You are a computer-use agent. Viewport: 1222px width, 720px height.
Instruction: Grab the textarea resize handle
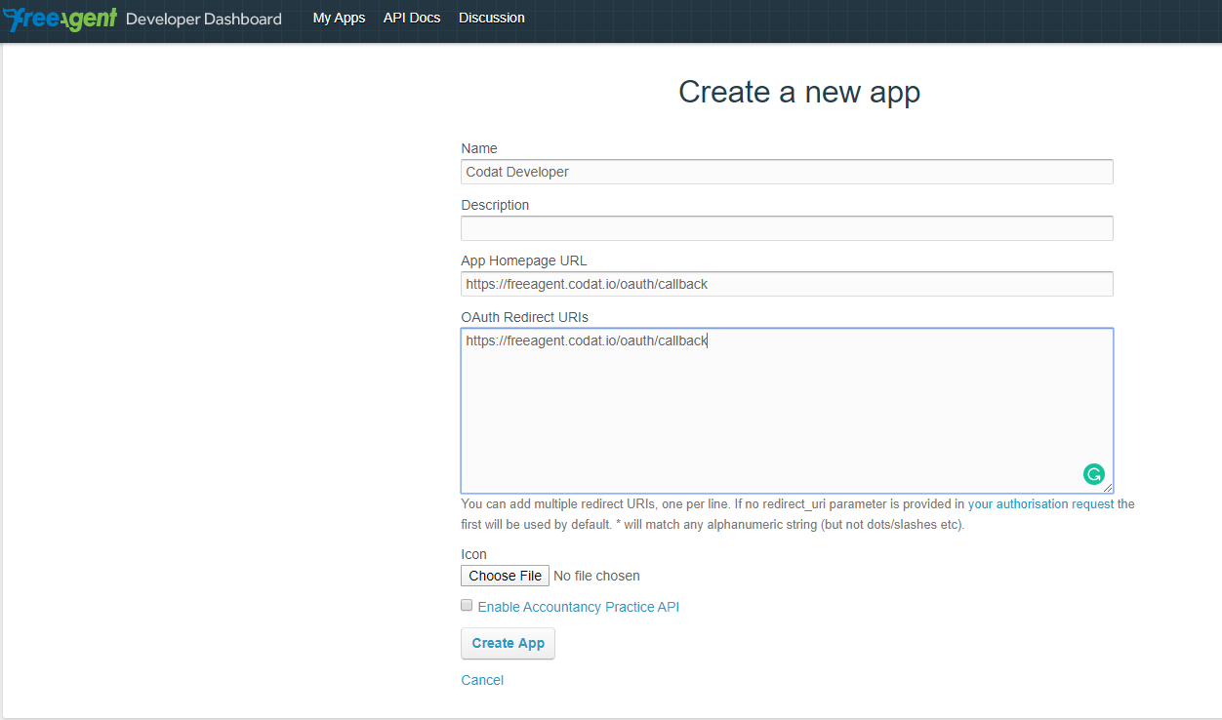(1108, 488)
